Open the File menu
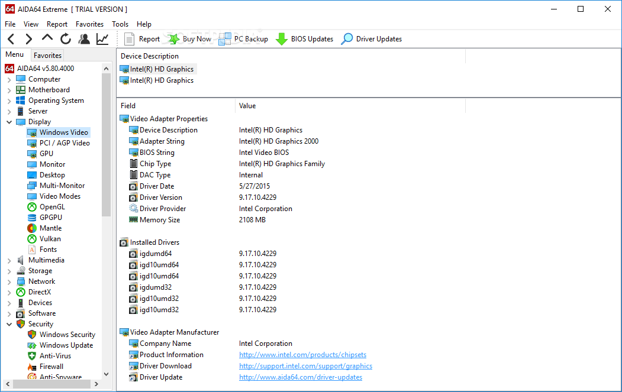The height and width of the screenshot is (392, 622). click(10, 24)
